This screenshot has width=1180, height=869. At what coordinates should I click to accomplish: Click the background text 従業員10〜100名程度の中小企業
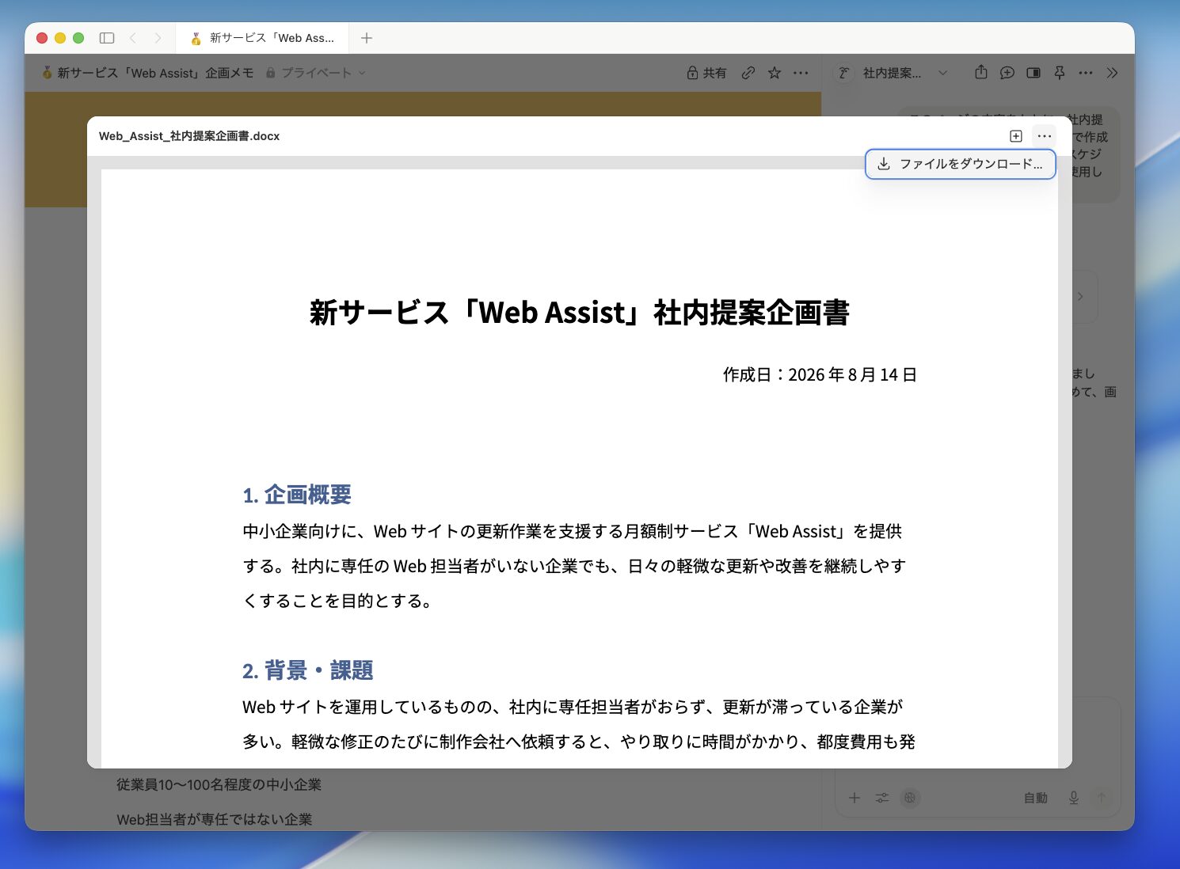pos(219,784)
